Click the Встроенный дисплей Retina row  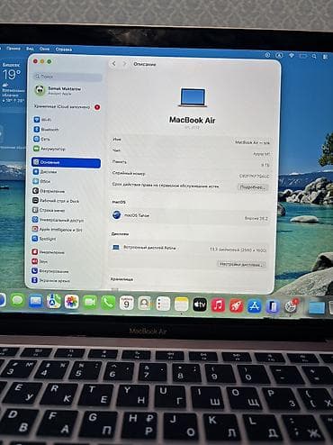(190, 249)
